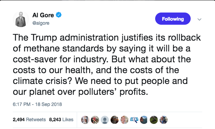This screenshot has height=129, width=215.
Task: Open the 6:17 PM - 18 Sep 2018 timestamp
Action: (x=37, y=104)
